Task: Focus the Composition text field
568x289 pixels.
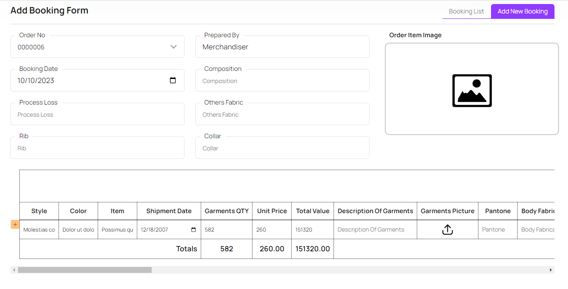Action: click(x=282, y=81)
